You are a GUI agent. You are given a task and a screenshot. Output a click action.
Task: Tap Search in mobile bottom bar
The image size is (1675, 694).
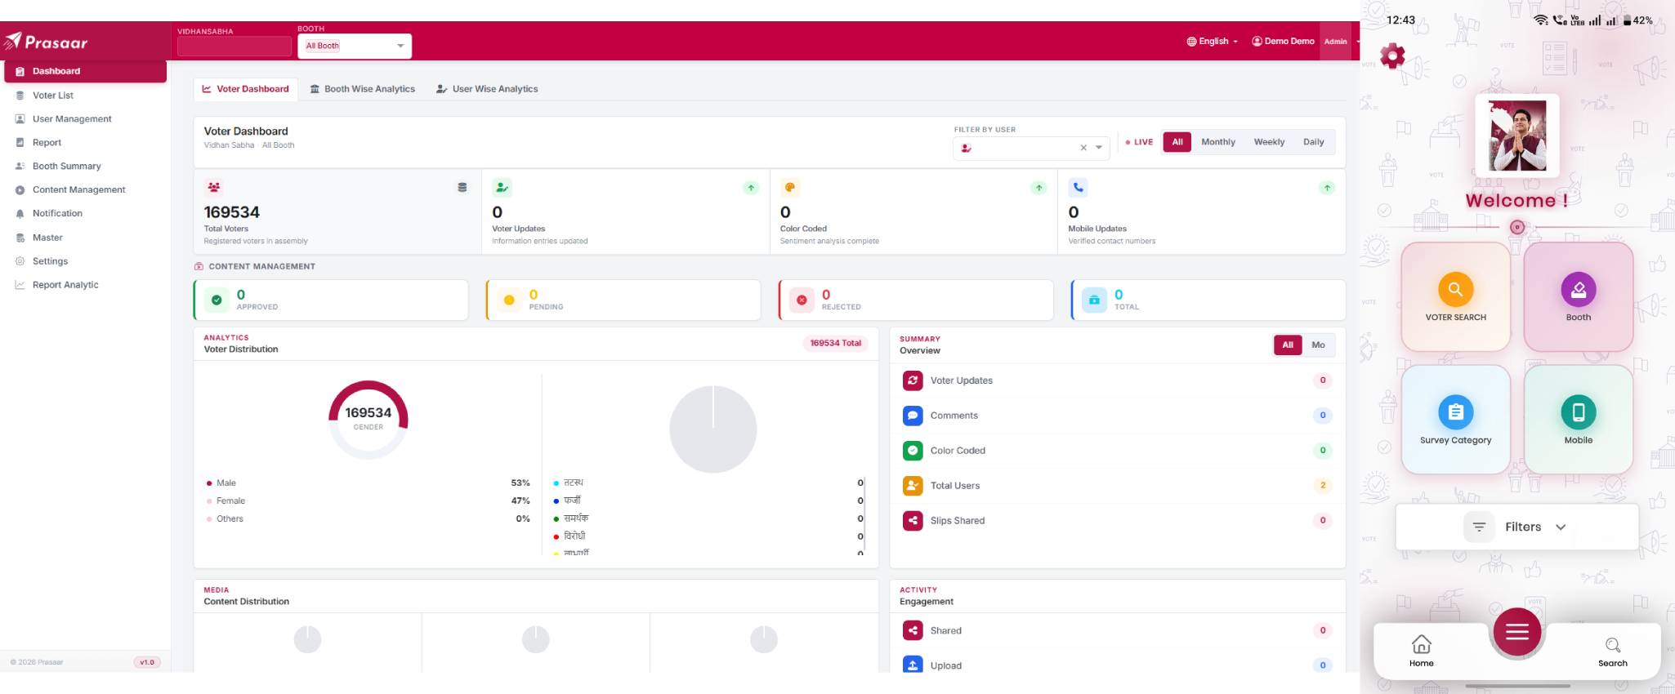point(1612,652)
